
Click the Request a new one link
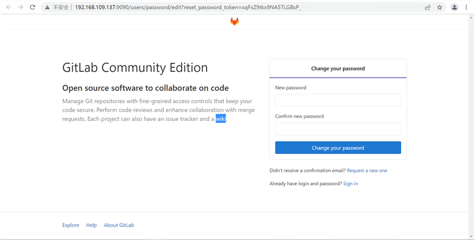click(367, 170)
